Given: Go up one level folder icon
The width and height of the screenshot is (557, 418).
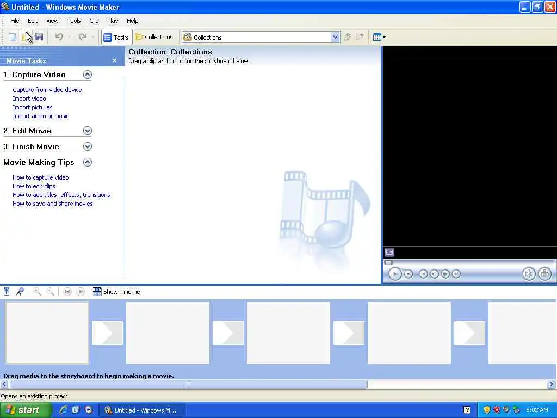Looking at the screenshot, I should pyautogui.click(x=348, y=37).
